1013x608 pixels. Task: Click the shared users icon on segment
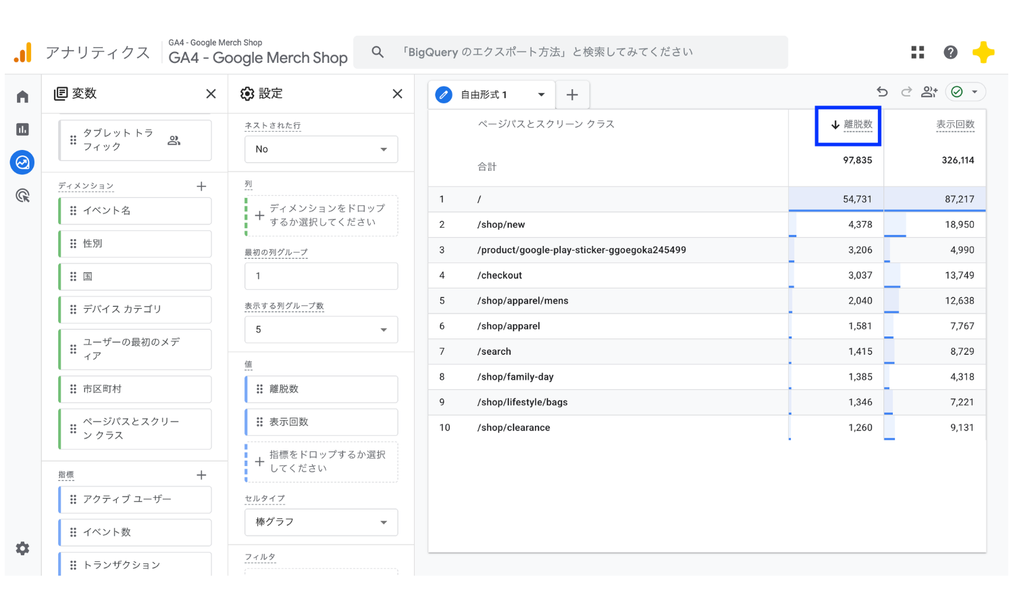coord(174,141)
